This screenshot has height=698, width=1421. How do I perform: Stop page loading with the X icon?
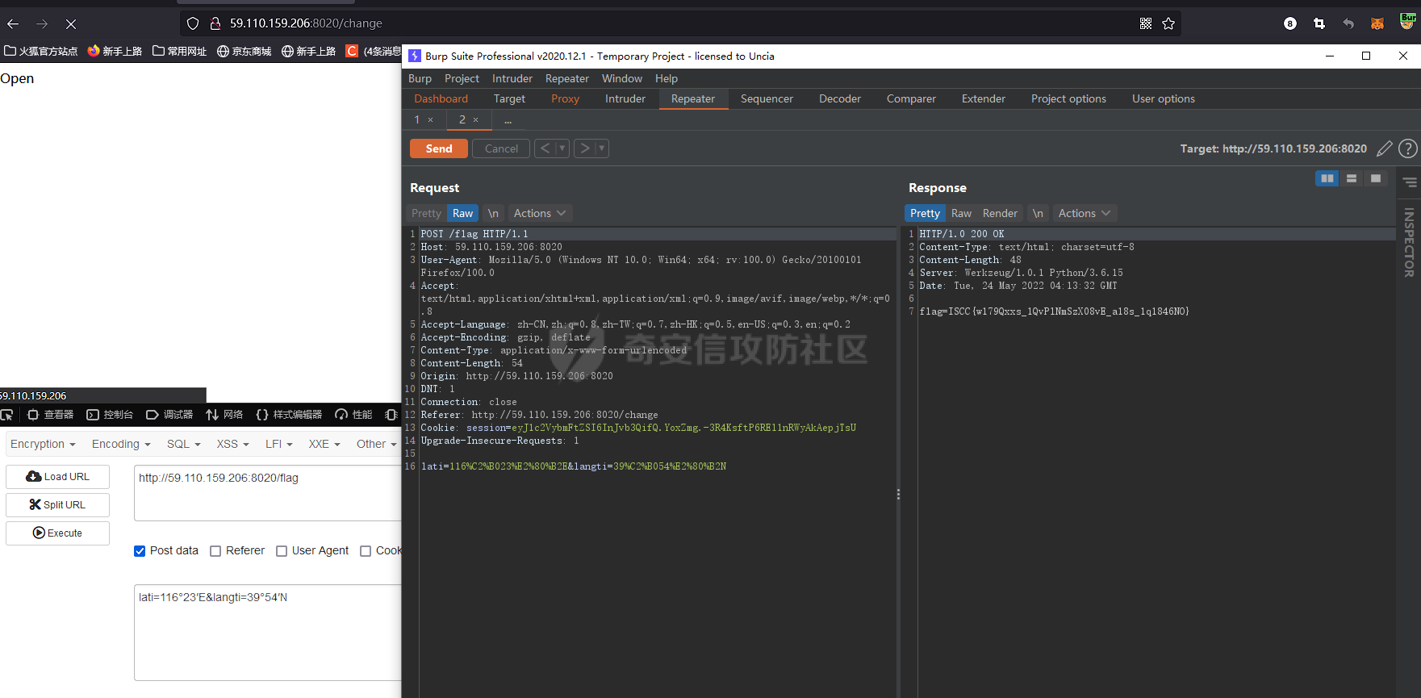pos(71,23)
